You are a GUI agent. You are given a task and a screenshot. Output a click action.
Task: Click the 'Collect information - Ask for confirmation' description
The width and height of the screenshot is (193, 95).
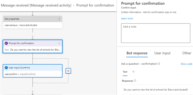coord(149,12)
